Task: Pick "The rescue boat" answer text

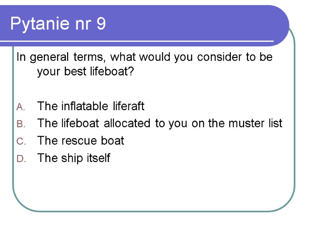Action: [x=81, y=141]
